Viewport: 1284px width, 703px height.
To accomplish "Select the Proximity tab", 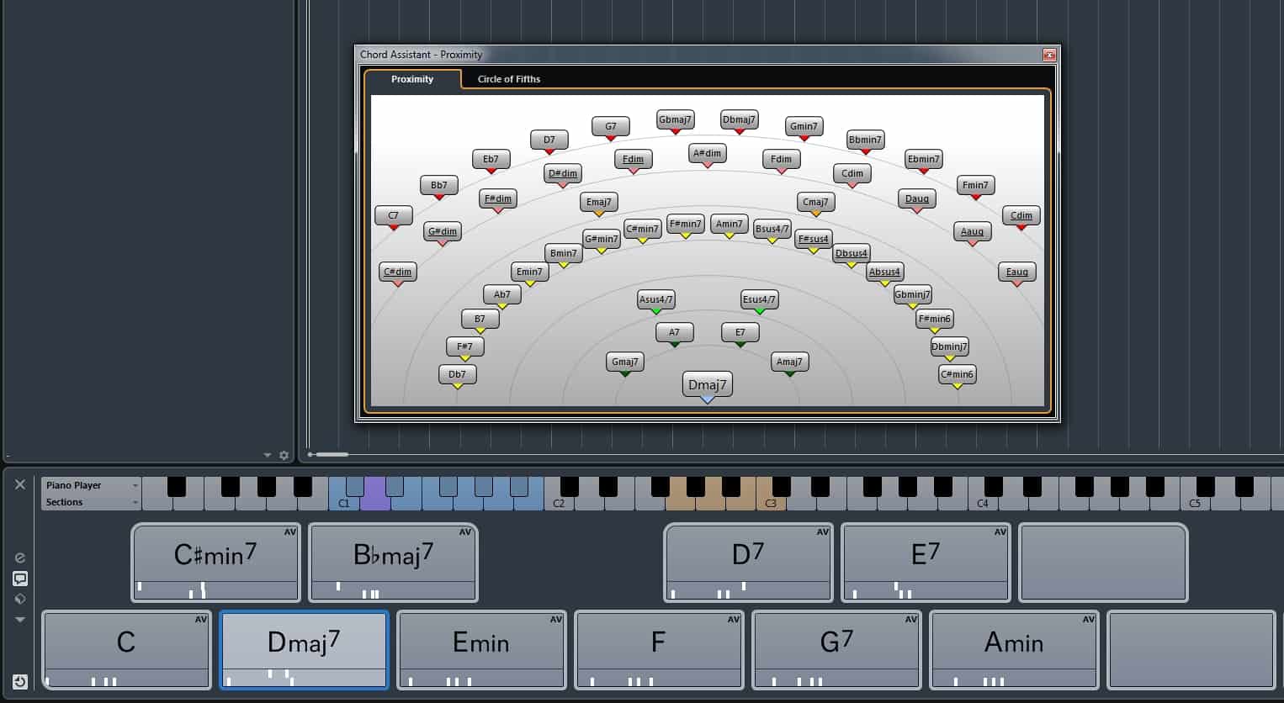I will point(412,79).
